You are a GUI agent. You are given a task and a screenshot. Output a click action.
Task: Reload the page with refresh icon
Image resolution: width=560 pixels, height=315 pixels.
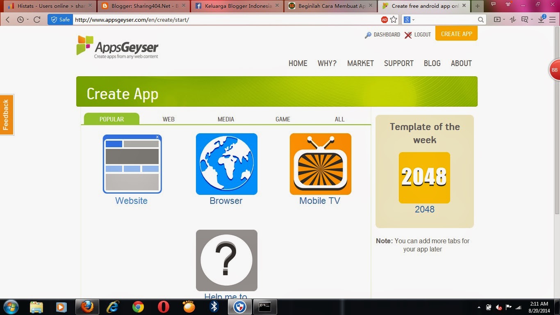click(37, 20)
